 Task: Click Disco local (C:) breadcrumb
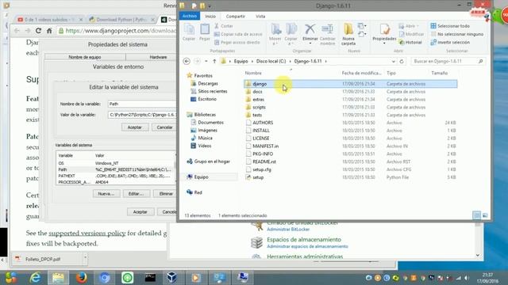[271, 61]
